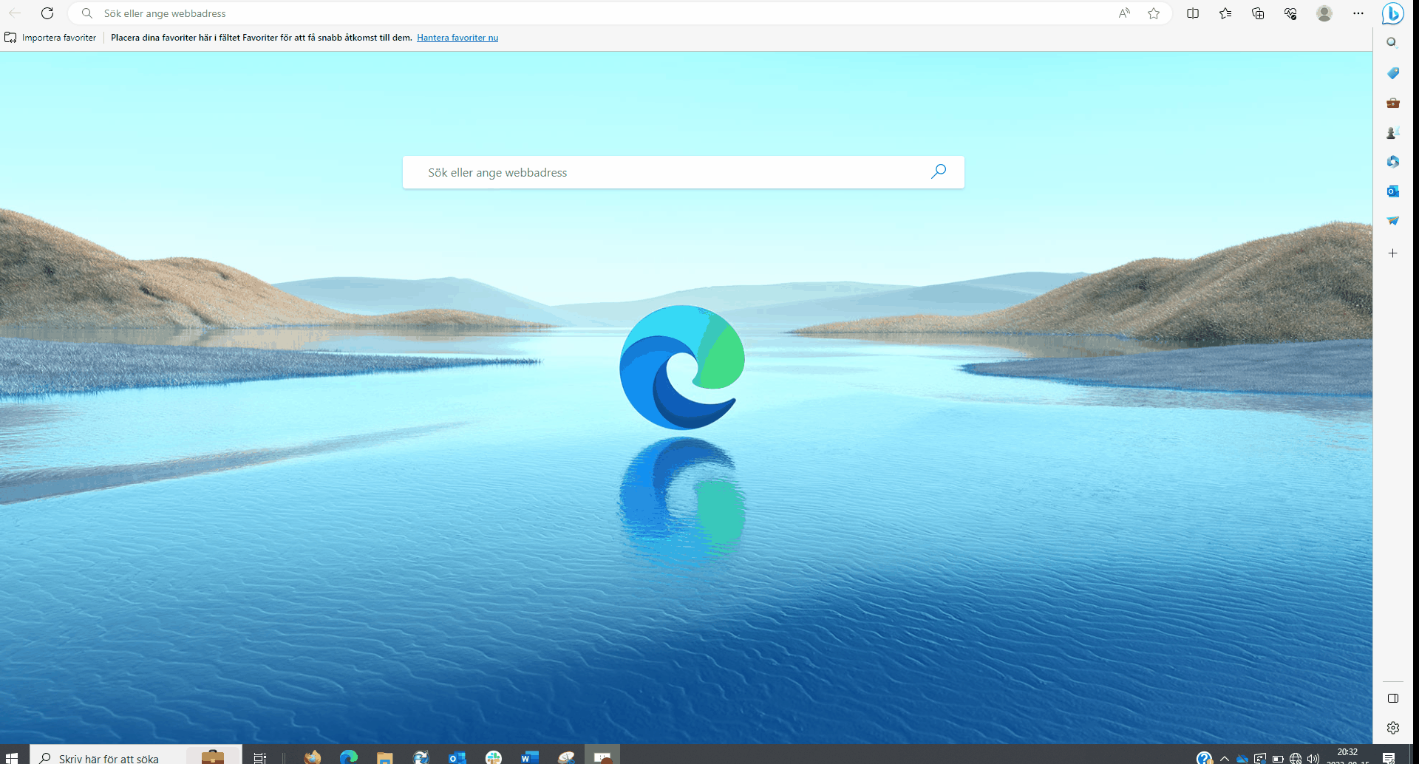The image size is (1419, 764).
Task: Open the Games chess piece sidebar icon
Action: 1393,132
